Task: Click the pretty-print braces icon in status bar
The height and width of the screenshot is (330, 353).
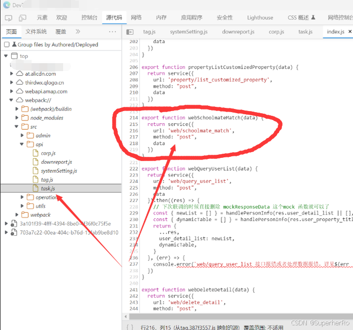Action: (130, 327)
